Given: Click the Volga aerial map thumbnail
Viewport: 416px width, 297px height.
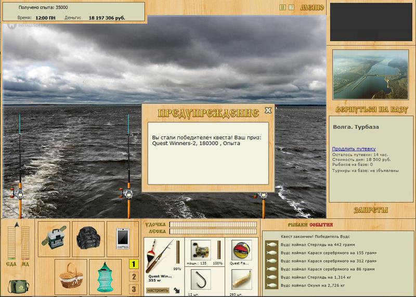Looking at the screenshot, I should [x=370, y=75].
